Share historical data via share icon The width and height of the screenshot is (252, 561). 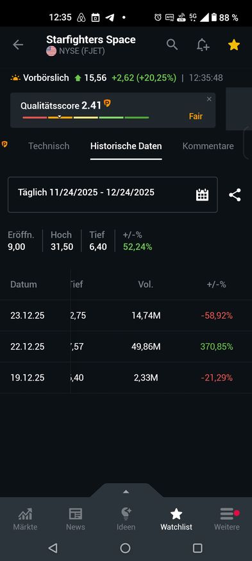(235, 195)
